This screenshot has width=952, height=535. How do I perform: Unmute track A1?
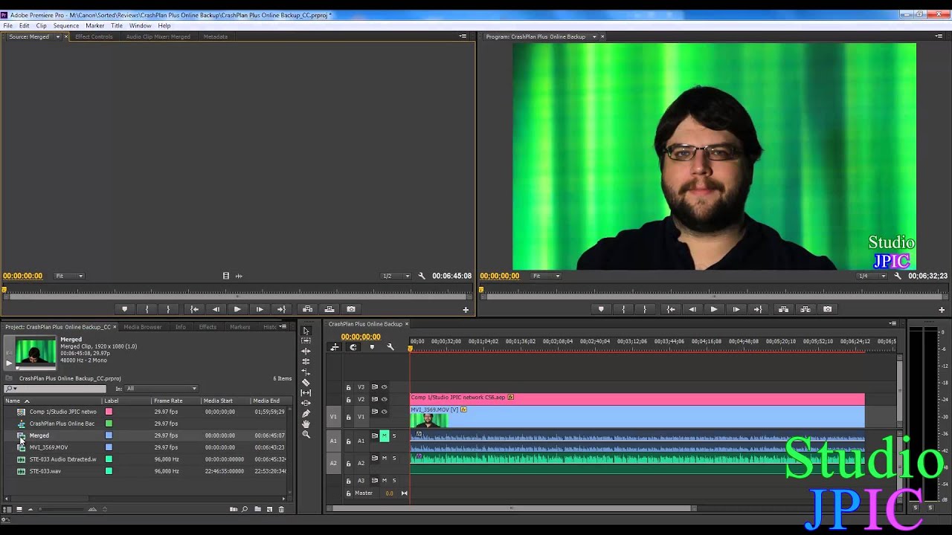coord(385,436)
